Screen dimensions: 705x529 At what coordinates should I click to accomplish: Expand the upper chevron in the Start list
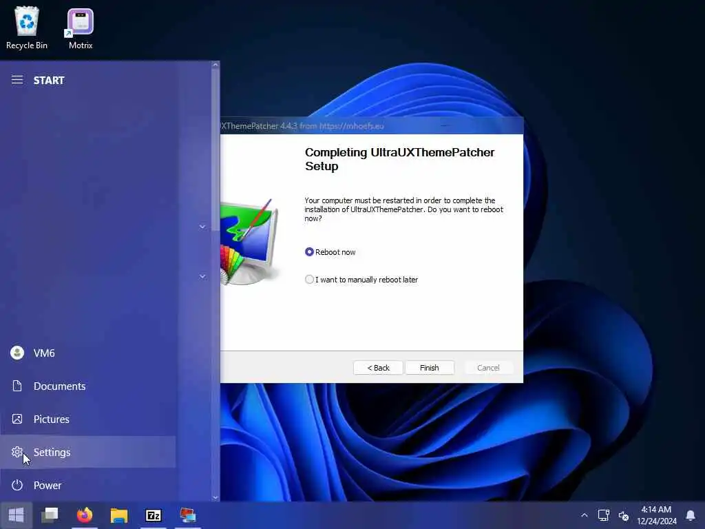pos(202,227)
